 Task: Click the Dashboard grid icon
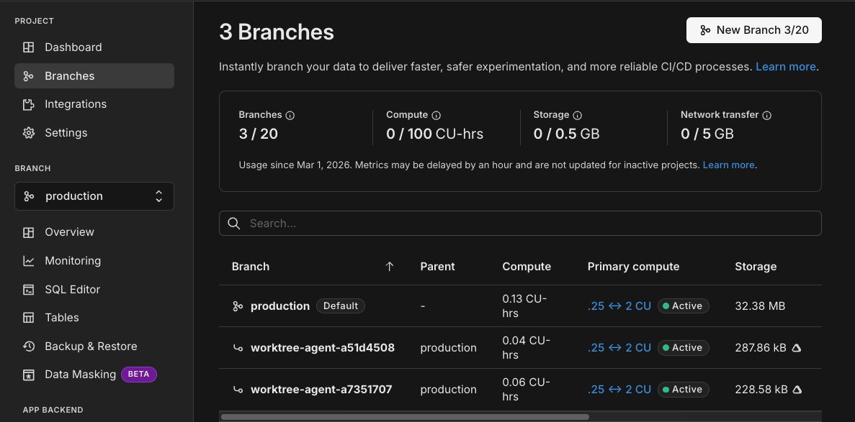28,47
